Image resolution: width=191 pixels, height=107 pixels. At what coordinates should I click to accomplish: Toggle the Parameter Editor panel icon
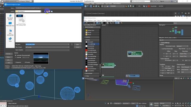tap(118, 23)
